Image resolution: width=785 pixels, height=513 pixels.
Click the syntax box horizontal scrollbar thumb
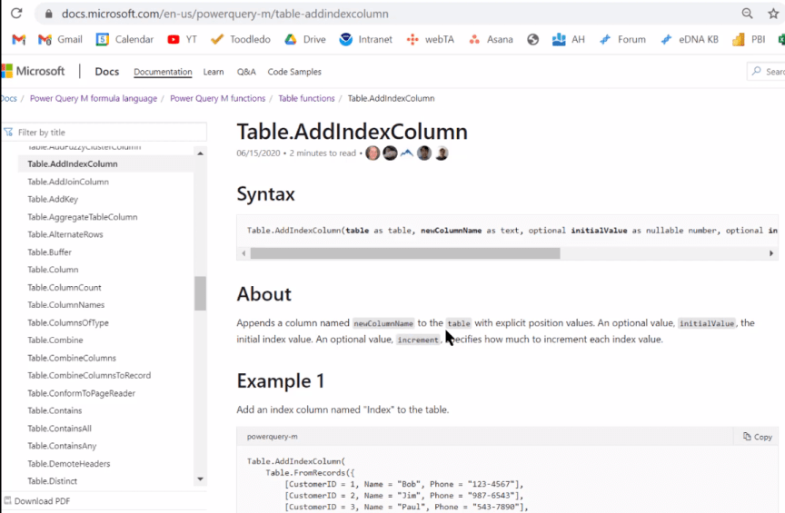pyautogui.click(x=405, y=253)
